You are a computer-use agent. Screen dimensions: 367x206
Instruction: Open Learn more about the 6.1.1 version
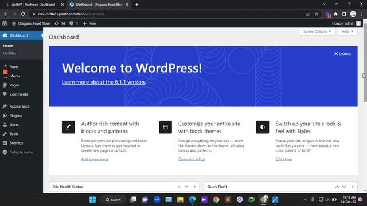(x=104, y=82)
